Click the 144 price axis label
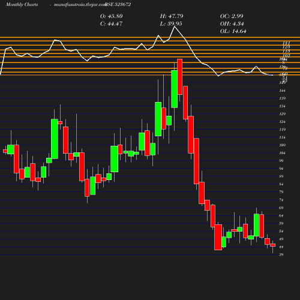 point(282,91)
